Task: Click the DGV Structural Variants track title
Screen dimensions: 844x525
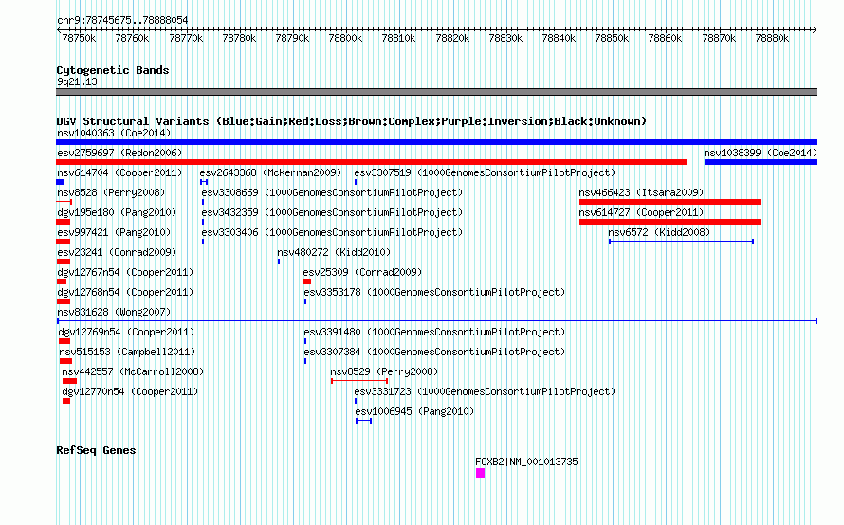Action: tap(351, 121)
